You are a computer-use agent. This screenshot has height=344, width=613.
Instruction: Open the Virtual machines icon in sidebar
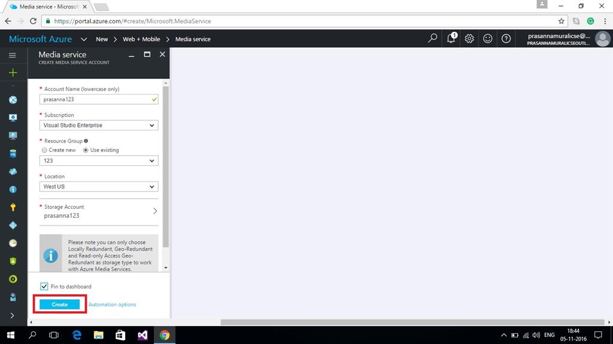[13, 118]
